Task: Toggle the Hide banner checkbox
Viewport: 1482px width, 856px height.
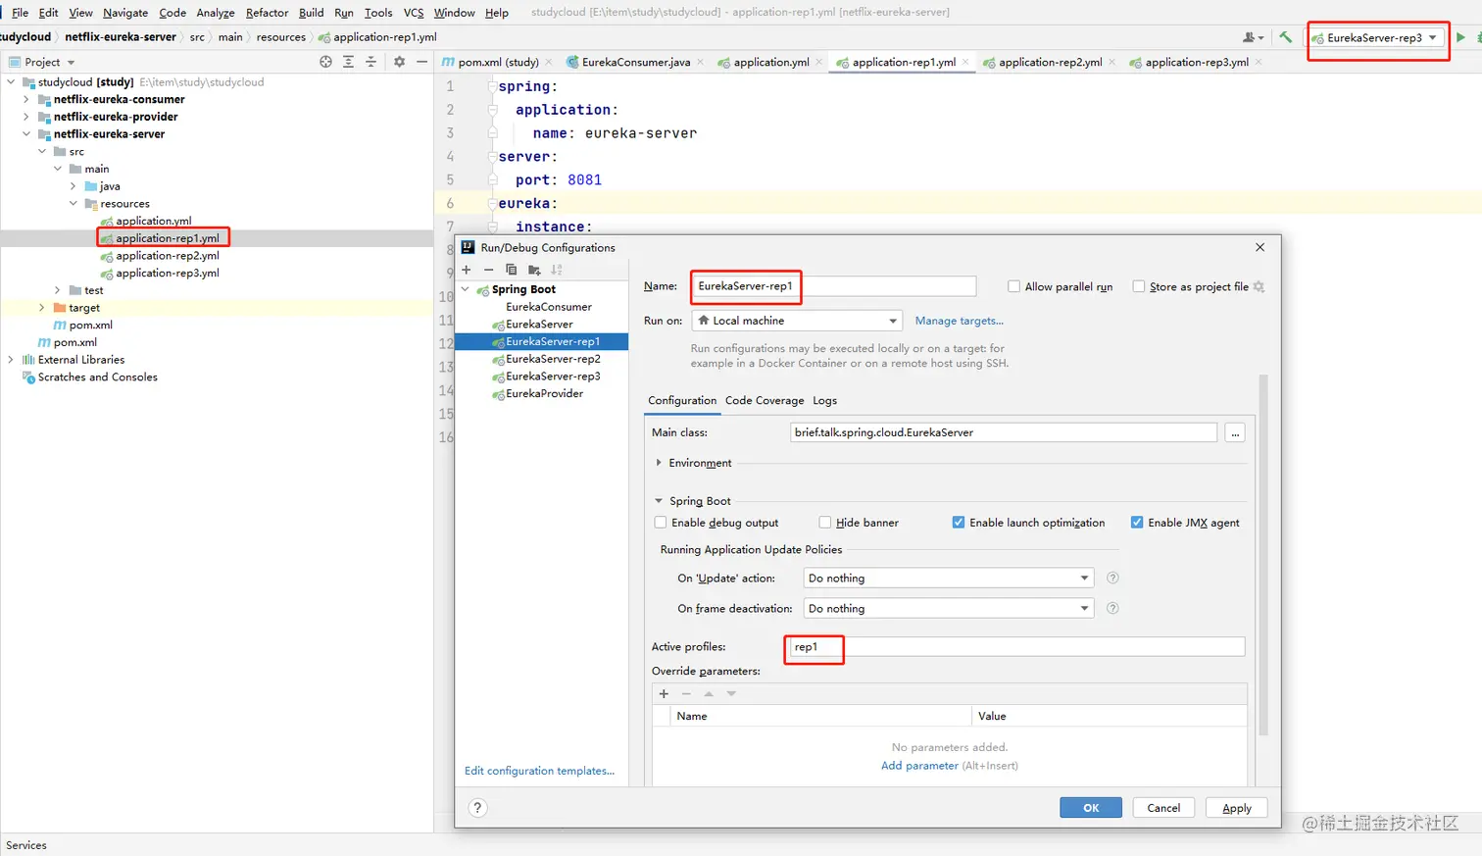Action: pos(825,523)
